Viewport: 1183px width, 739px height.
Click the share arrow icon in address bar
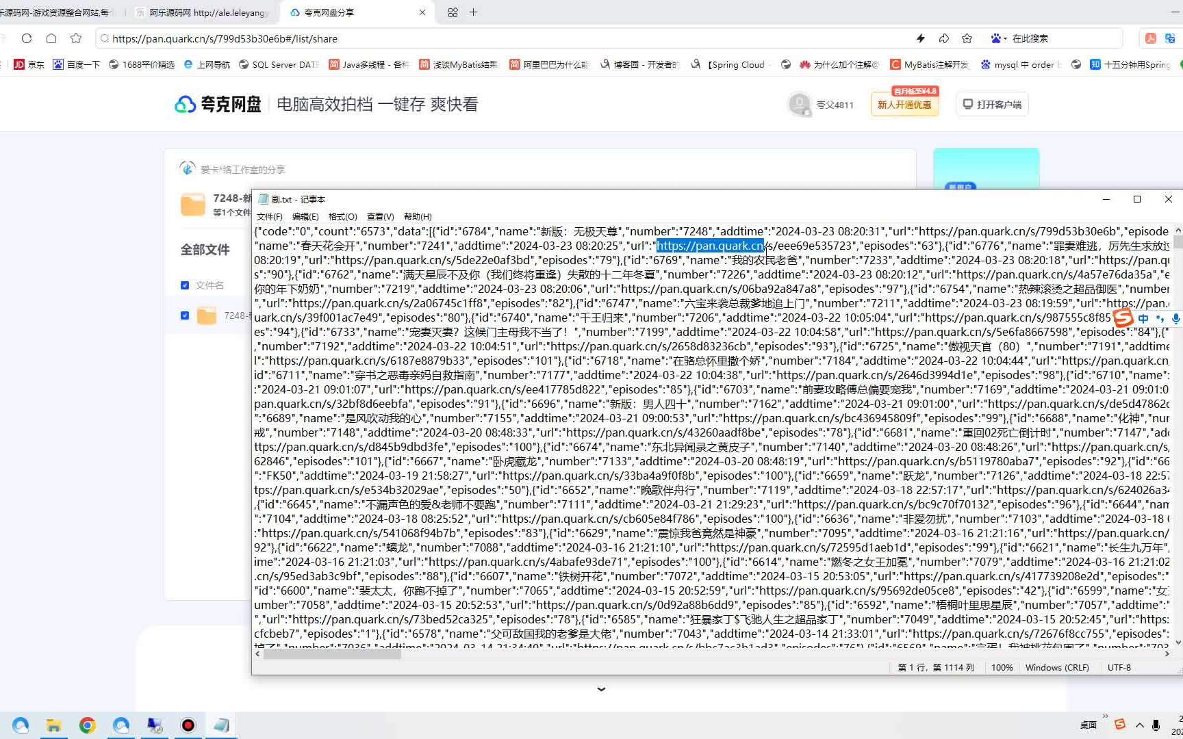[x=944, y=38]
